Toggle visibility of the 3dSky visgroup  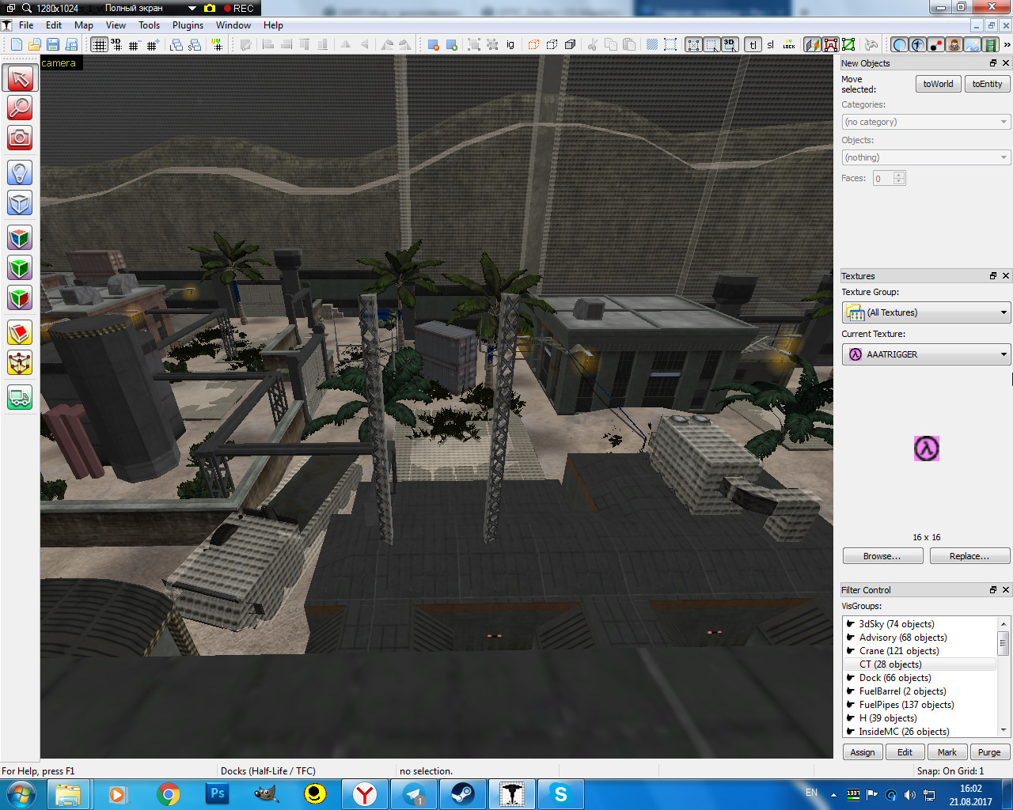(x=851, y=623)
